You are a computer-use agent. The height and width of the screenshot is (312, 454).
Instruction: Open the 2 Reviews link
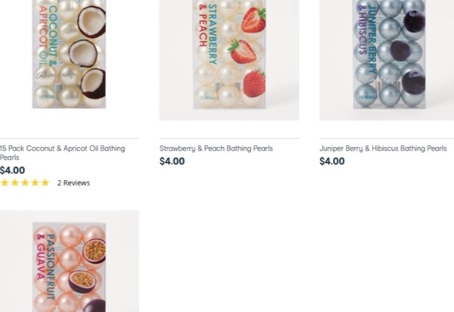tap(73, 183)
